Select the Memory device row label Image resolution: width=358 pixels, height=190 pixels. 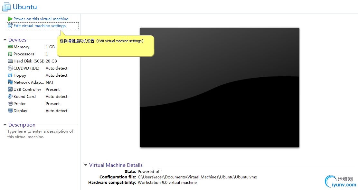click(x=22, y=47)
